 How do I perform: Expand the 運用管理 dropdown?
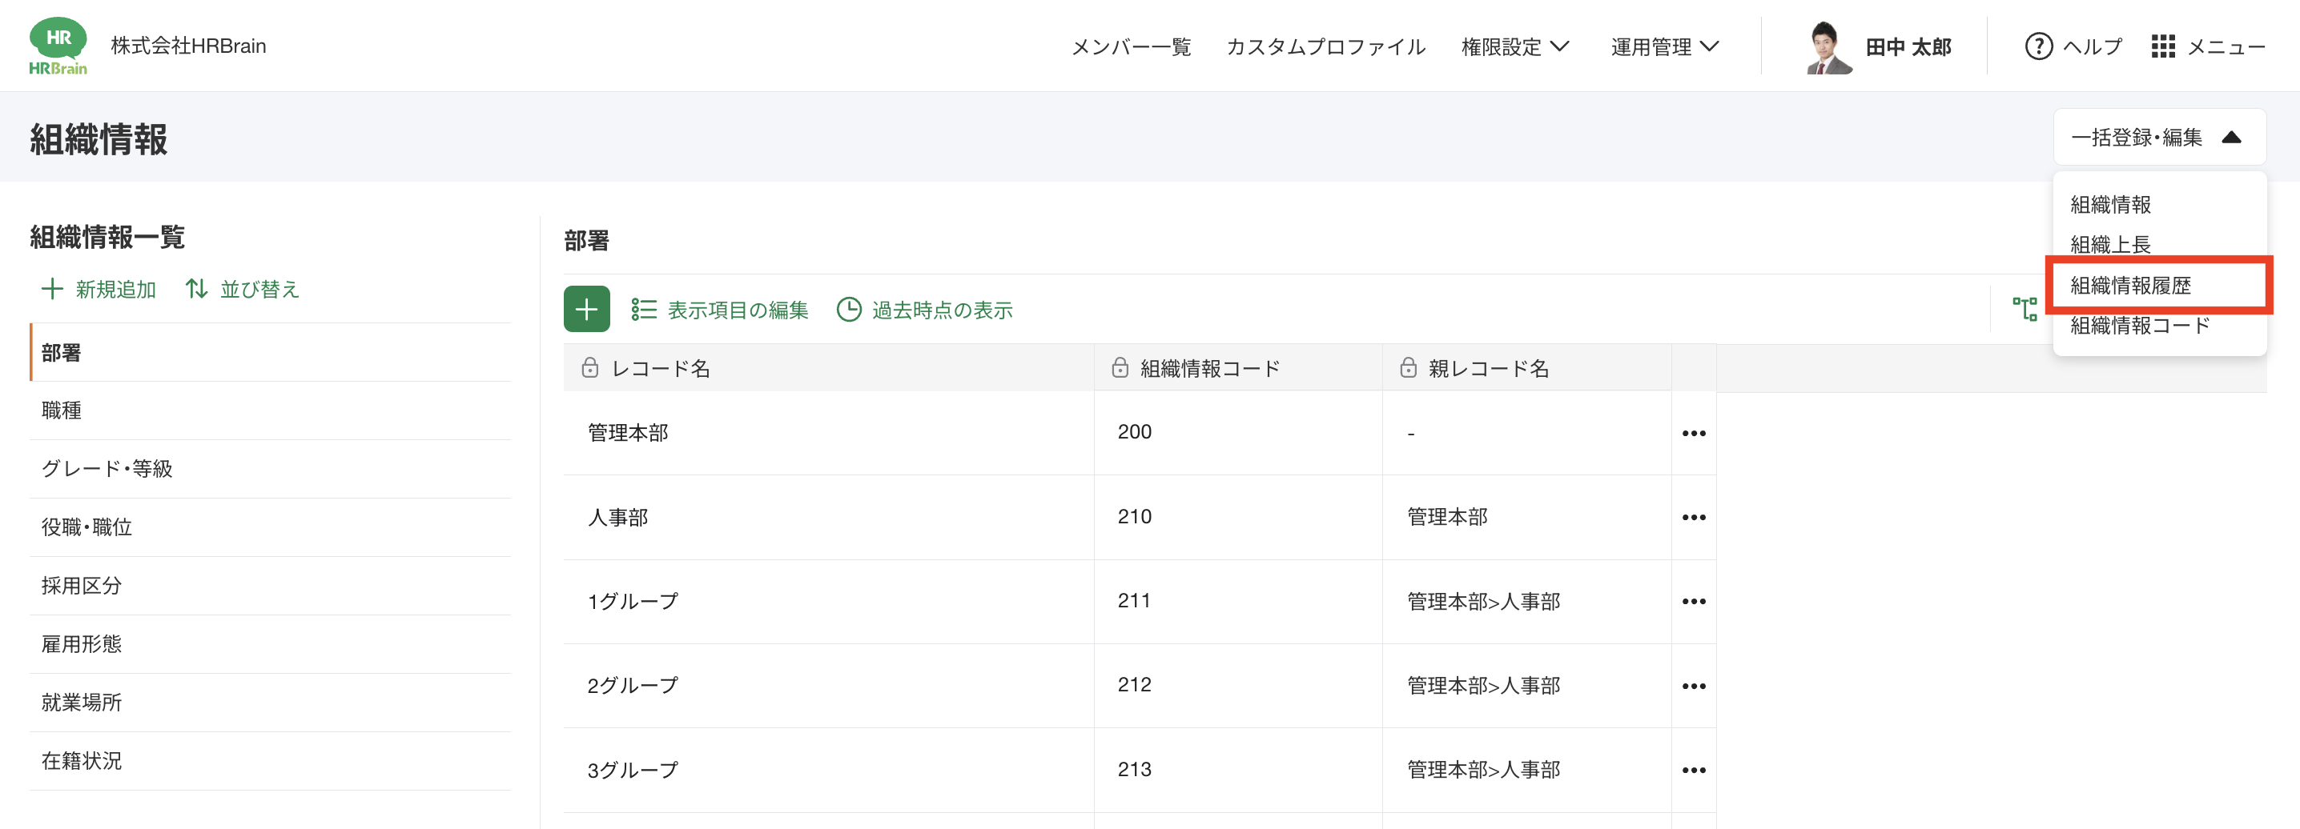pos(1664,46)
